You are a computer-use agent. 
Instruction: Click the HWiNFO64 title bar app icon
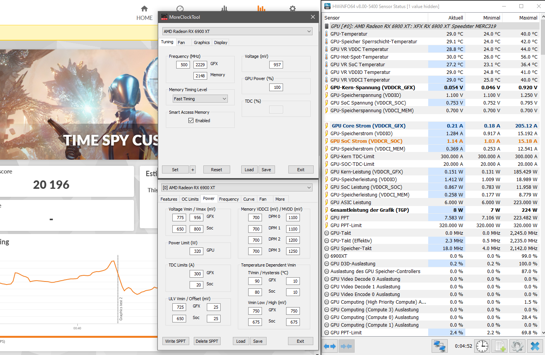coord(327,6)
